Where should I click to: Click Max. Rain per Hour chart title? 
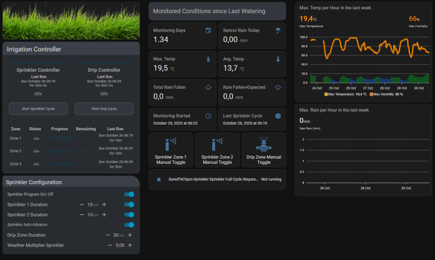click(x=334, y=110)
